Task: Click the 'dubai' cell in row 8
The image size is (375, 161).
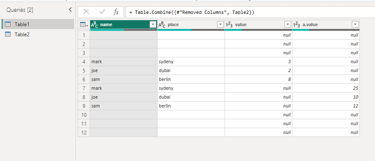Action: point(191,97)
